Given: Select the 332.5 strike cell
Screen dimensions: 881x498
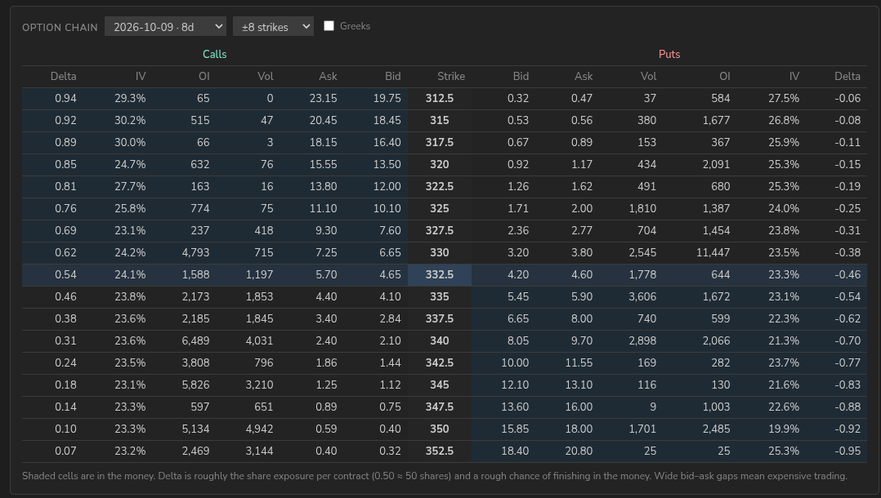Looking at the screenshot, I should tap(440, 274).
